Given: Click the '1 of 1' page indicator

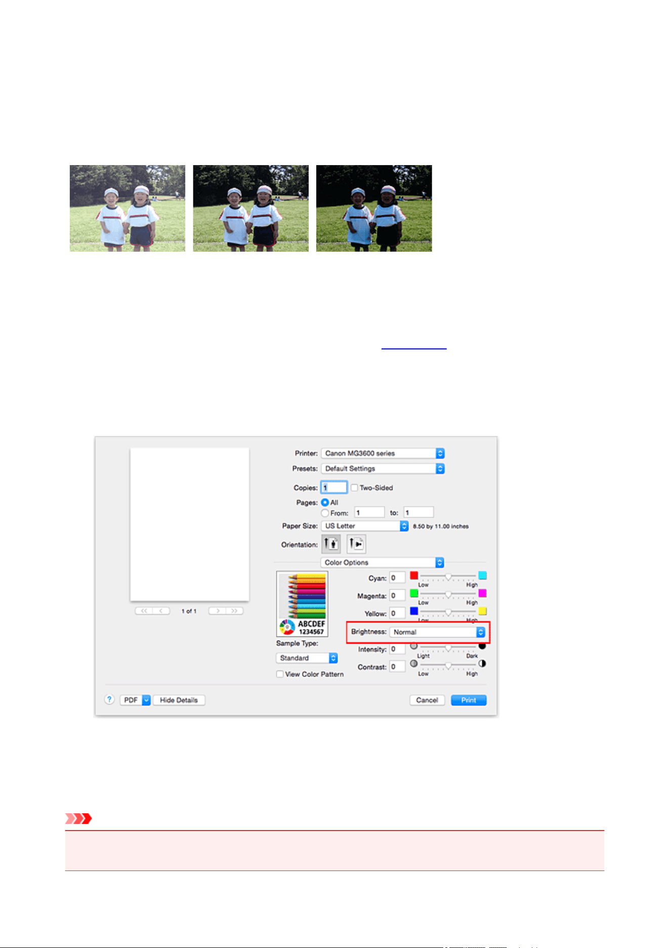Looking at the screenshot, I should click(x=189, y=611).
